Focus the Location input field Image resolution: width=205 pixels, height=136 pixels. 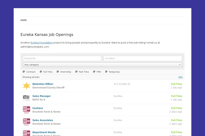pos(142,58)
